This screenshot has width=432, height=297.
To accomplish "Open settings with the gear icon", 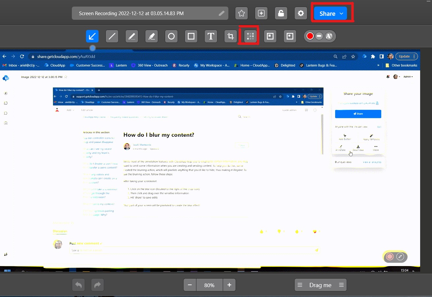I will coord(301,13).
